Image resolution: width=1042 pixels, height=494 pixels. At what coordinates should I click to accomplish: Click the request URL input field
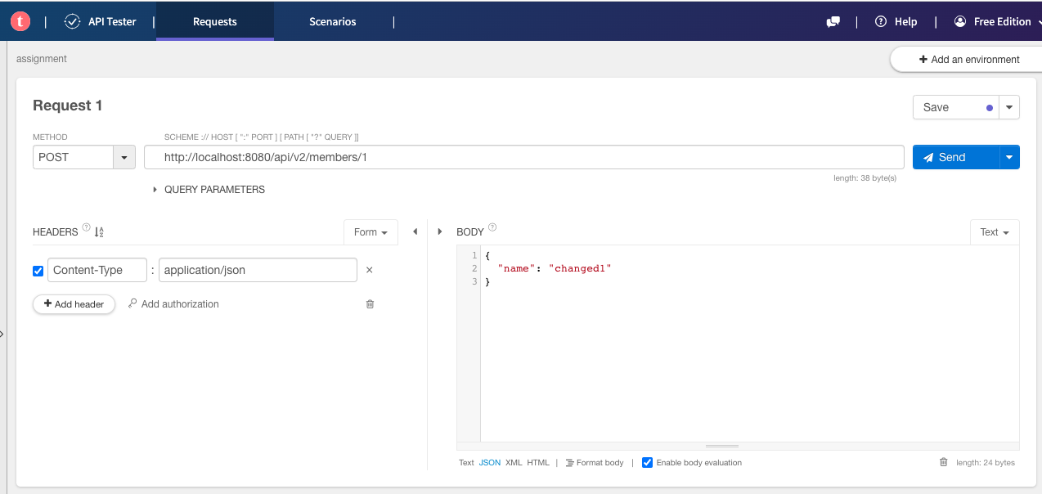(523, 157)
